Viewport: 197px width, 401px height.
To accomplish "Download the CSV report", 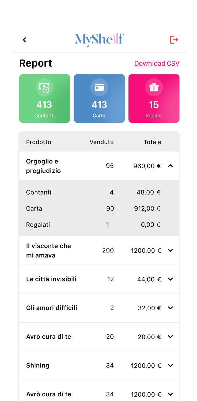I will (x=157, y=63).
